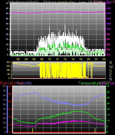Click blue humidity axis value "60"
The height and width of the screenshot is (135, 115).
coord(4,105)
